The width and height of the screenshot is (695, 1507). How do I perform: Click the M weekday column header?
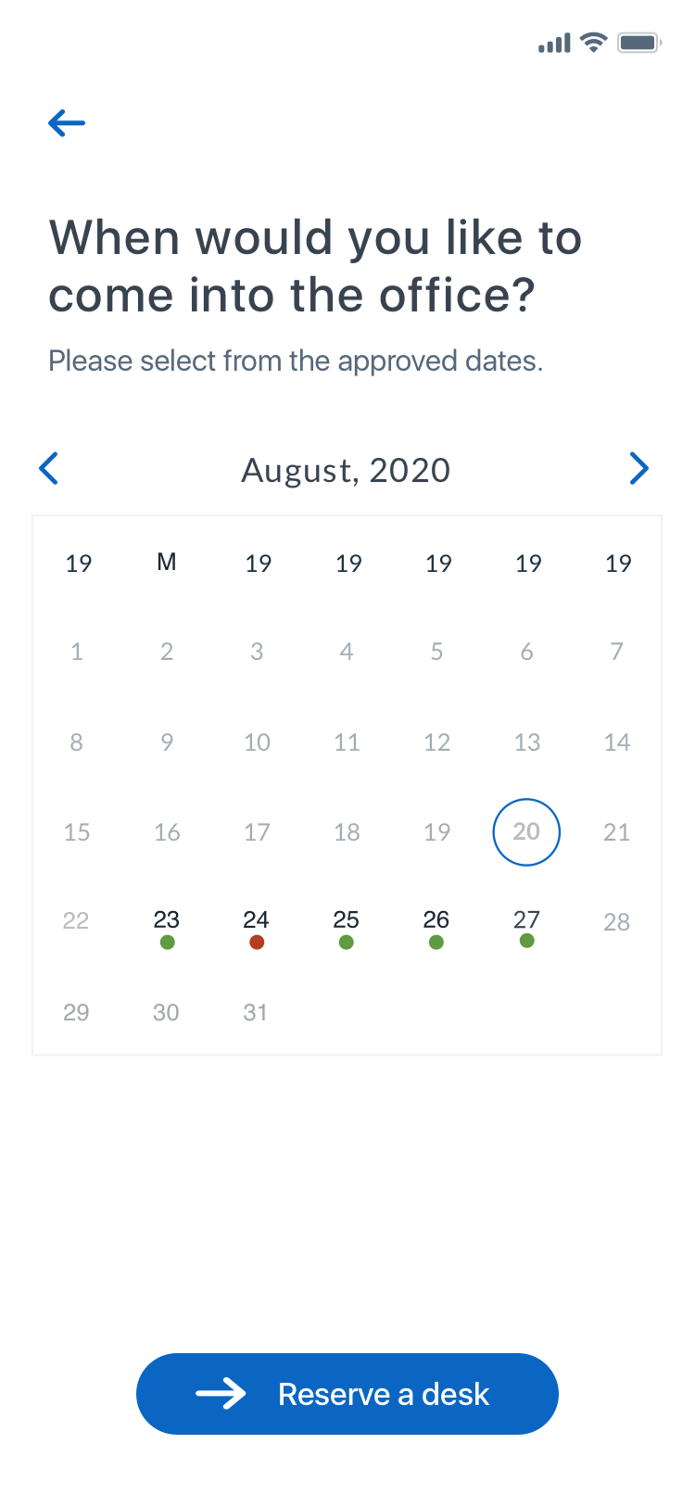167,562
